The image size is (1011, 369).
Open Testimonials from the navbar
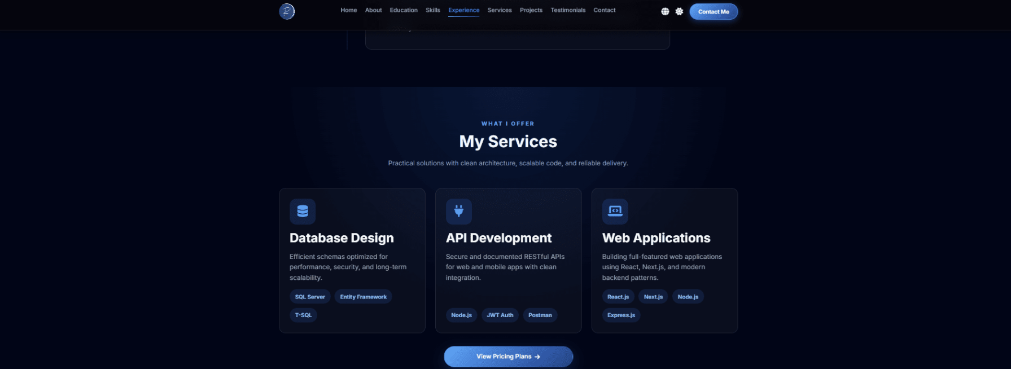point(568,10)
